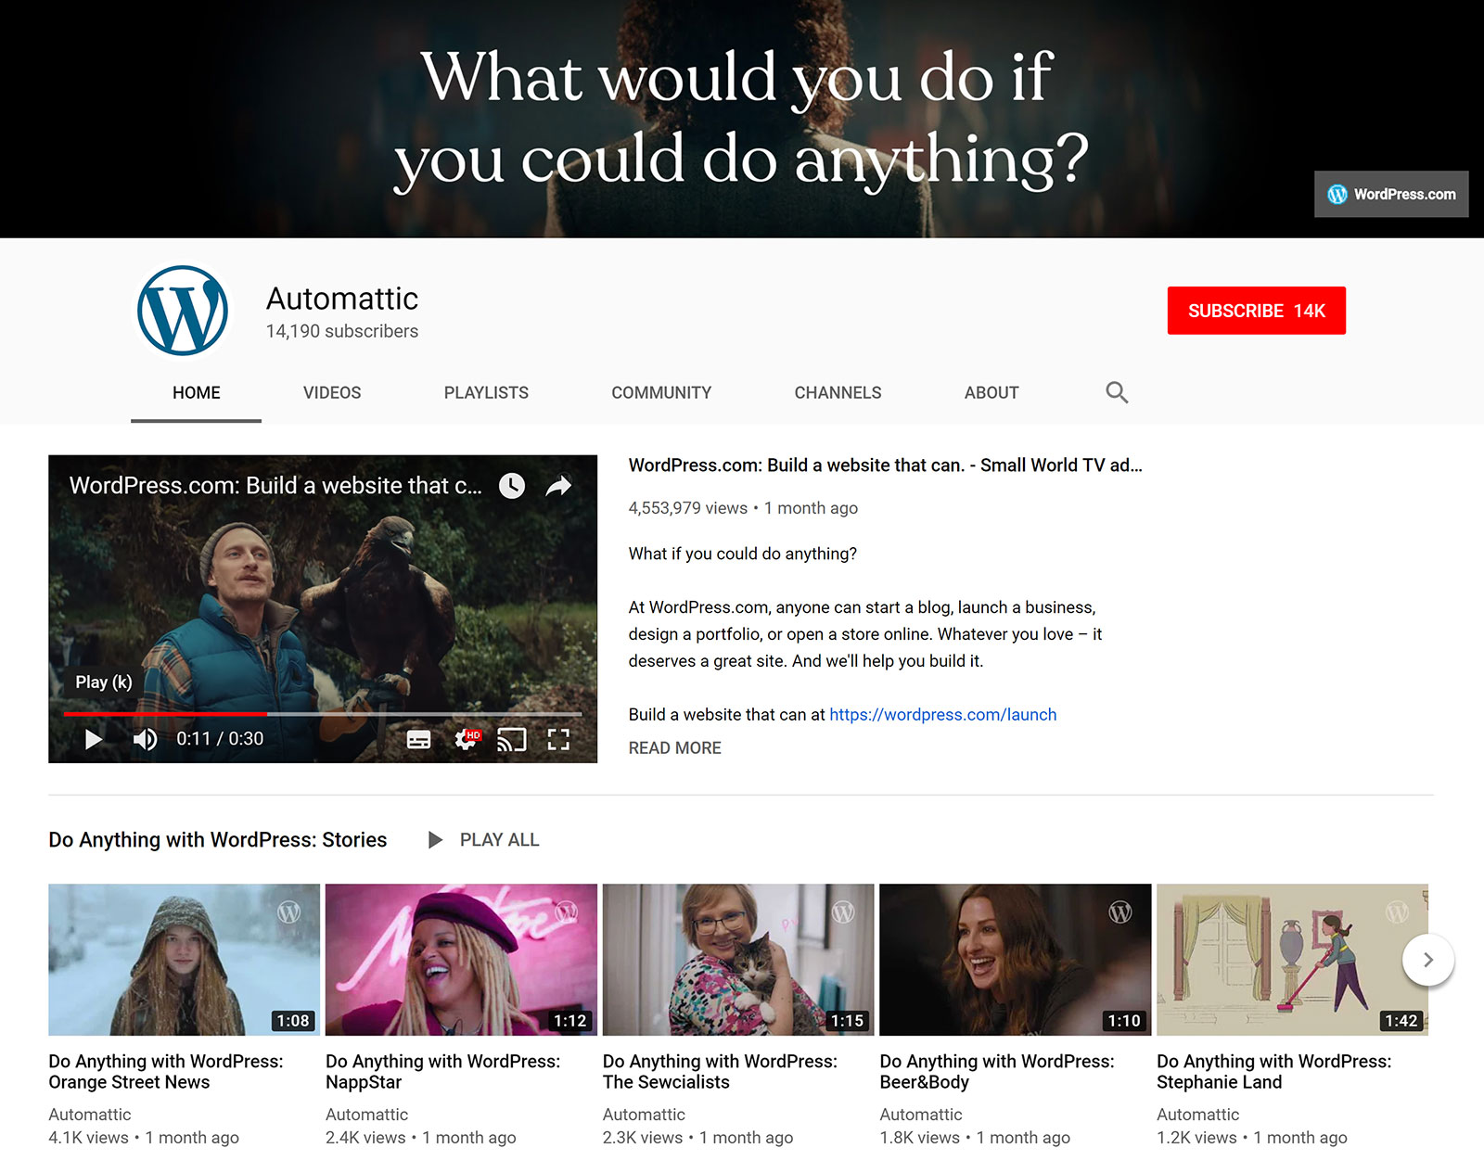Open the Playlists tab

[486, 392]
